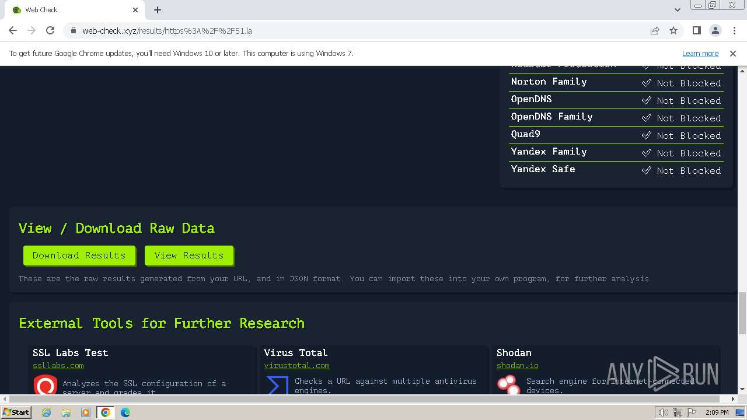Click OpenDNS checkmark icon
Viewport: 747px width, 420px height.
[646, 100]
